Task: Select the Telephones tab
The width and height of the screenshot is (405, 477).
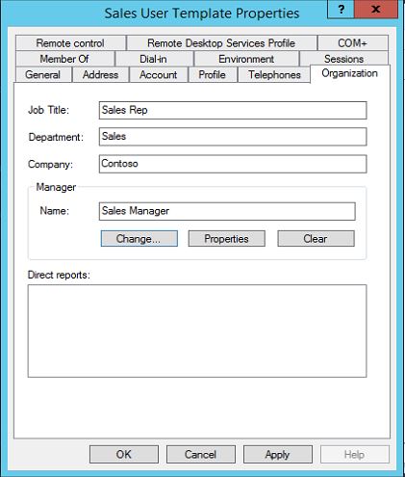Action: (274, 74)
